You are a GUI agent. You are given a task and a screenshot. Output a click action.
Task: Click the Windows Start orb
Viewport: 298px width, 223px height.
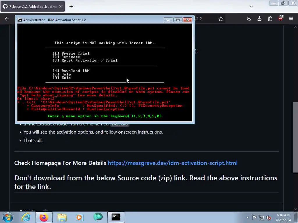[8, 217]
